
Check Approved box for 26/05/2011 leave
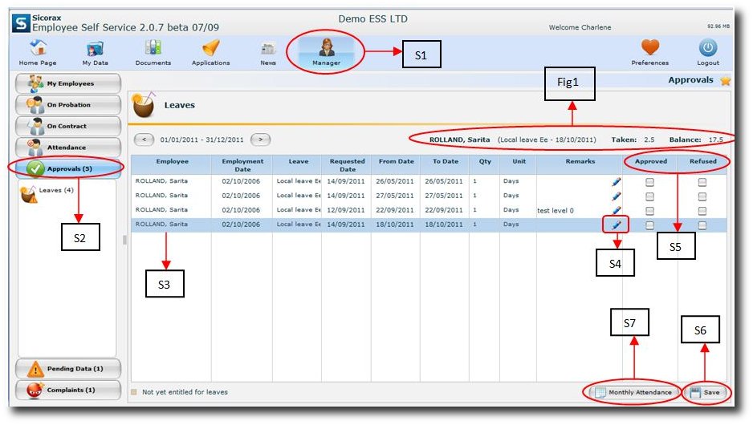649,182
